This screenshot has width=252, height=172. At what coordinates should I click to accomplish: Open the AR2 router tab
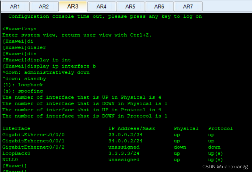[44, 6]
